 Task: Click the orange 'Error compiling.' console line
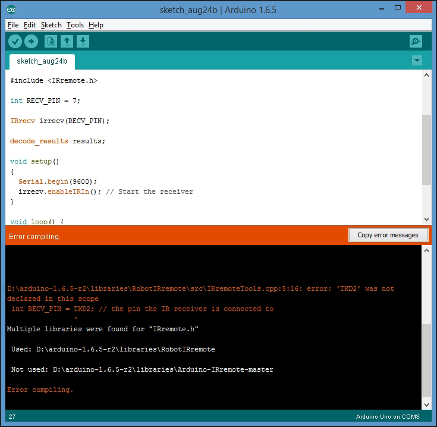pyautogui.click(x=40, y=390)
